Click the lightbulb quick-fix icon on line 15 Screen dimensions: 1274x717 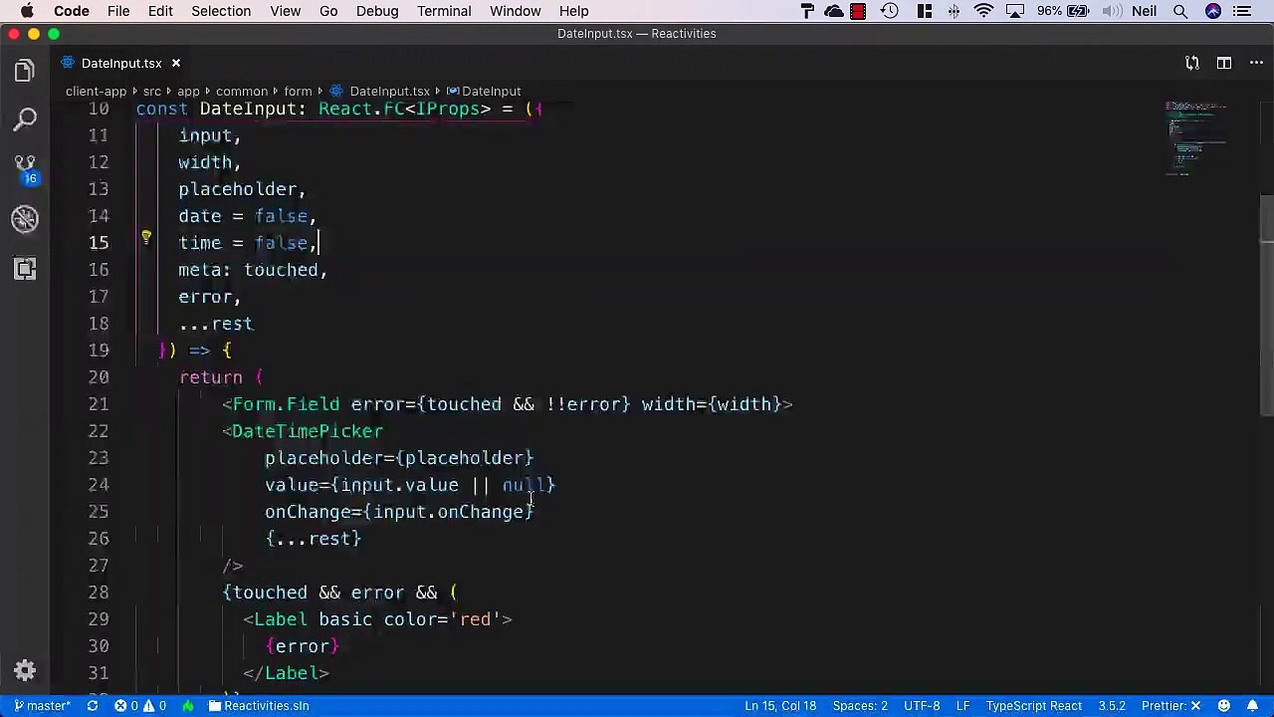tap(146, 238)
